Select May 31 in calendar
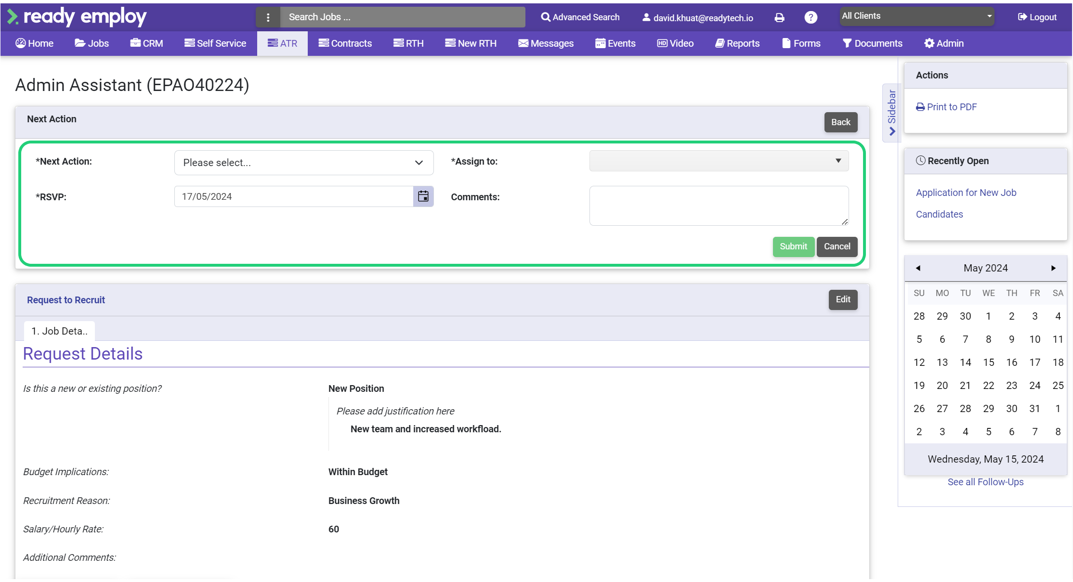Screen dimensions: 1073x582 [1034, 409]
